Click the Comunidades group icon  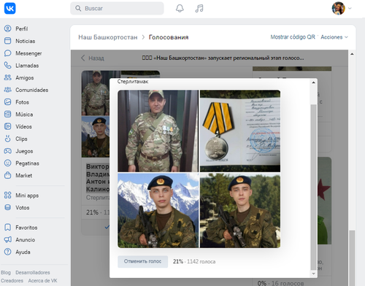tap(8, 90)
